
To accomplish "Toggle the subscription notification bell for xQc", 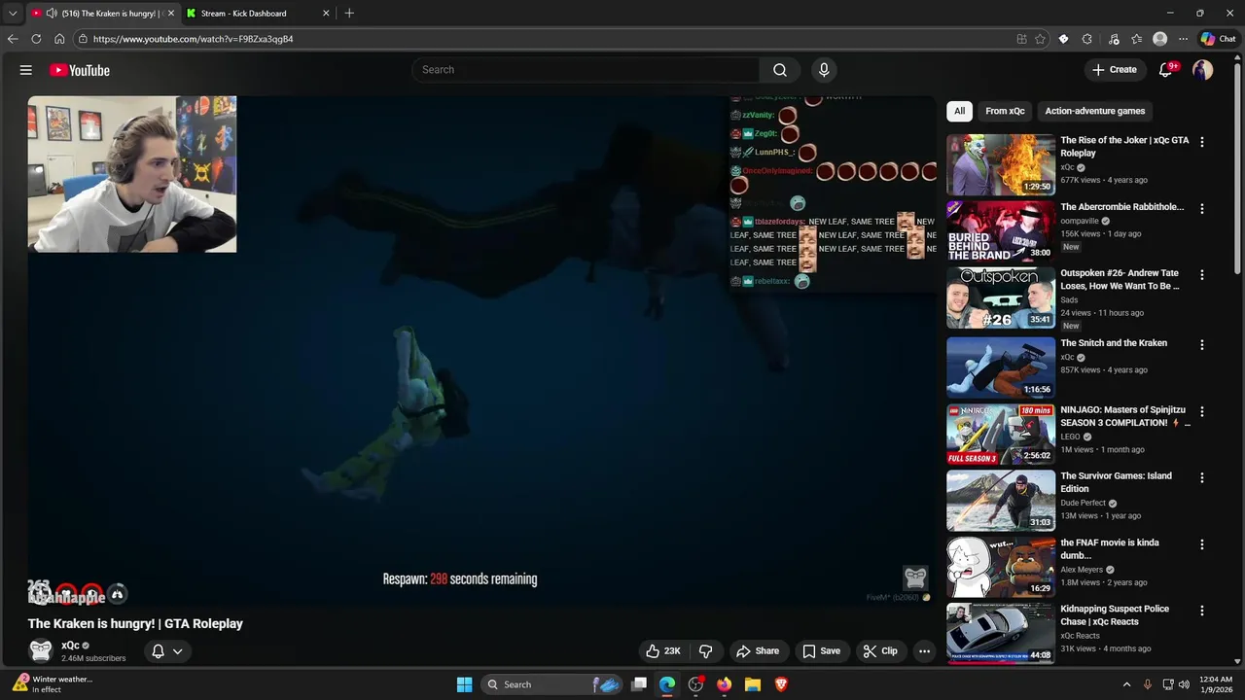I will [158, 651].
